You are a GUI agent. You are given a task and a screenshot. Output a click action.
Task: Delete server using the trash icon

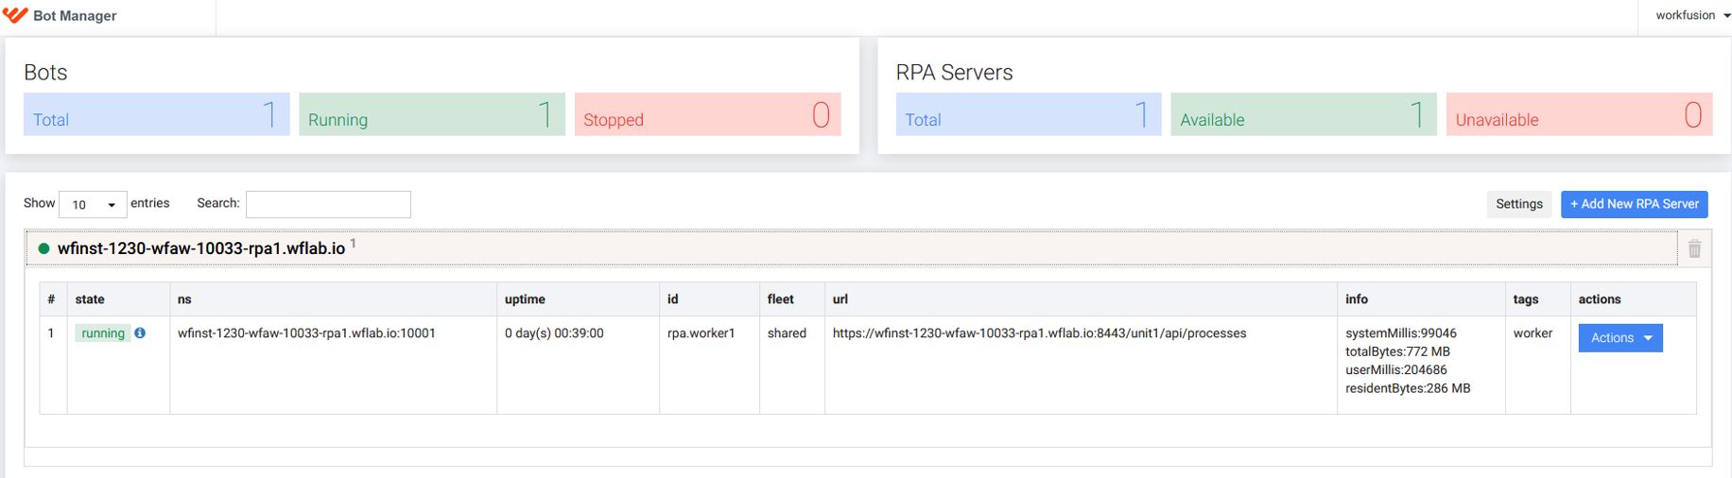tap(1694, 248)
